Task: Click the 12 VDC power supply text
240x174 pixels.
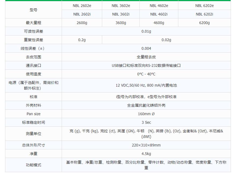Action: point(146,85)
